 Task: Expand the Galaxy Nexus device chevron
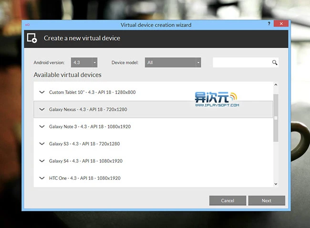click(42, 109)
